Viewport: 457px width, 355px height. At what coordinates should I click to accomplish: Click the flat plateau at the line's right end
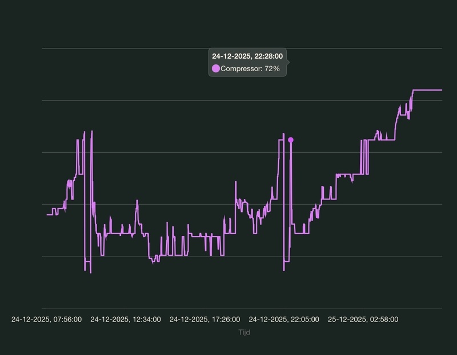427,90
